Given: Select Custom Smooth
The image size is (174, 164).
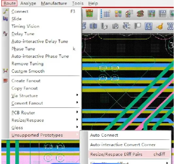Looking at the screenshot, I should pos(44,71).
